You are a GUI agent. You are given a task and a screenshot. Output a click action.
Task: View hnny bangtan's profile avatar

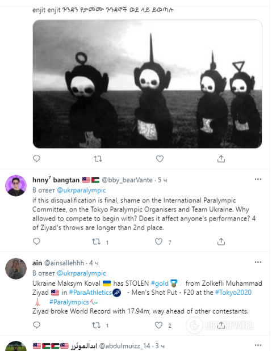coord(16,185)
